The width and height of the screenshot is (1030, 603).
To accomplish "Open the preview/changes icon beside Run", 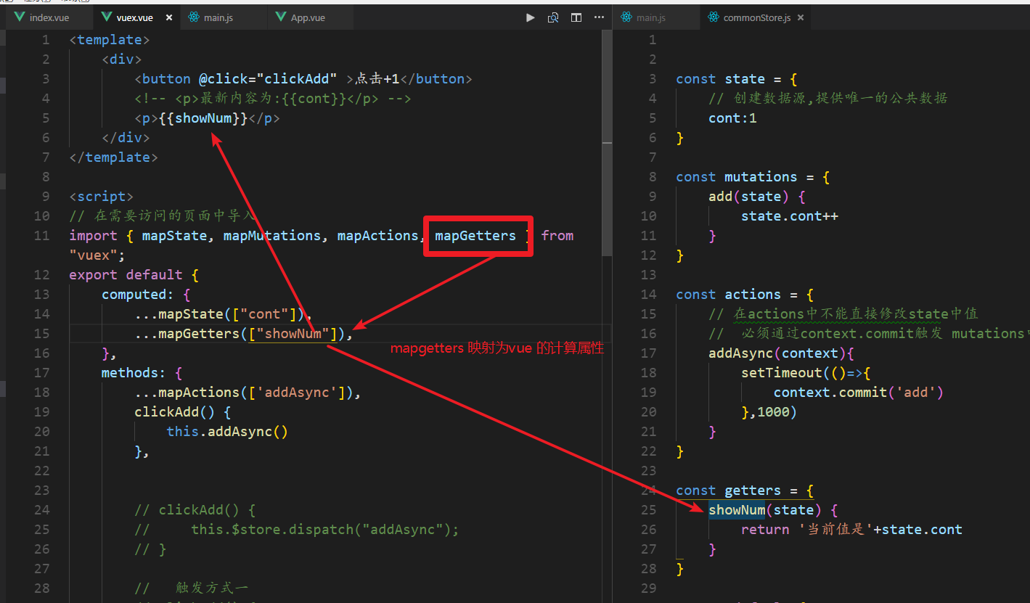I will [x=553, y=17].
